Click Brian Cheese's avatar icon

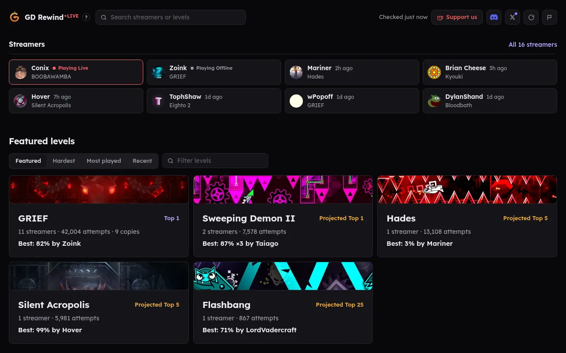[434, 72]
